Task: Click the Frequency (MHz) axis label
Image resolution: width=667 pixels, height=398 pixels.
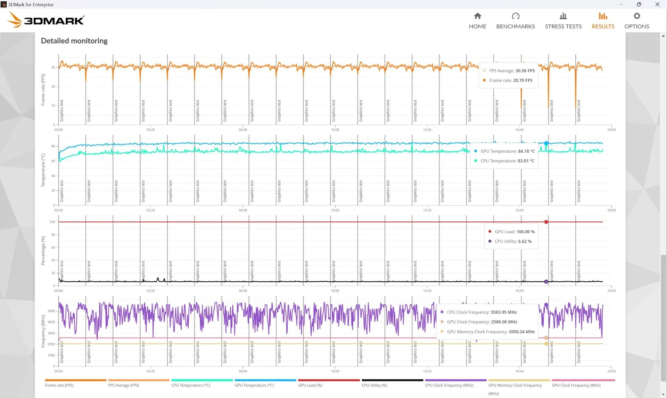Action: pos(43,331)
